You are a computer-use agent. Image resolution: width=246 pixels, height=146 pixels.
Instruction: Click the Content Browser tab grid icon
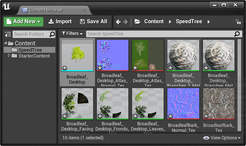click(24, 10)
